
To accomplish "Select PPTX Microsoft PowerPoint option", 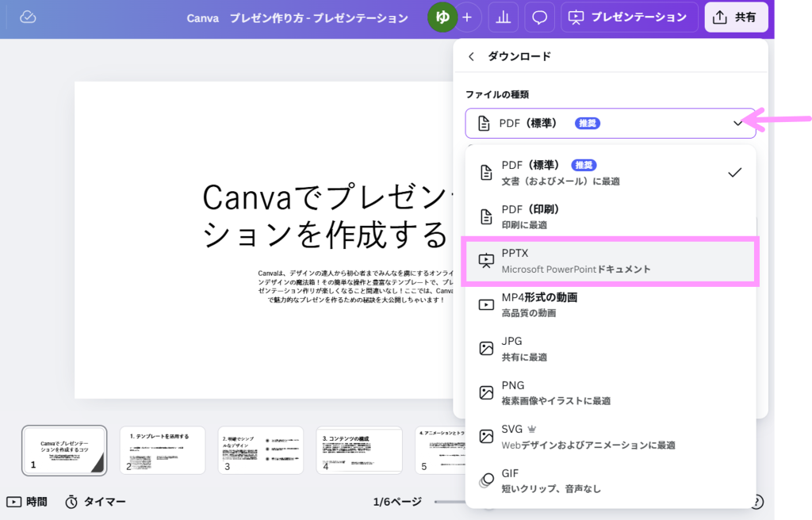I will tap(610, 261).
